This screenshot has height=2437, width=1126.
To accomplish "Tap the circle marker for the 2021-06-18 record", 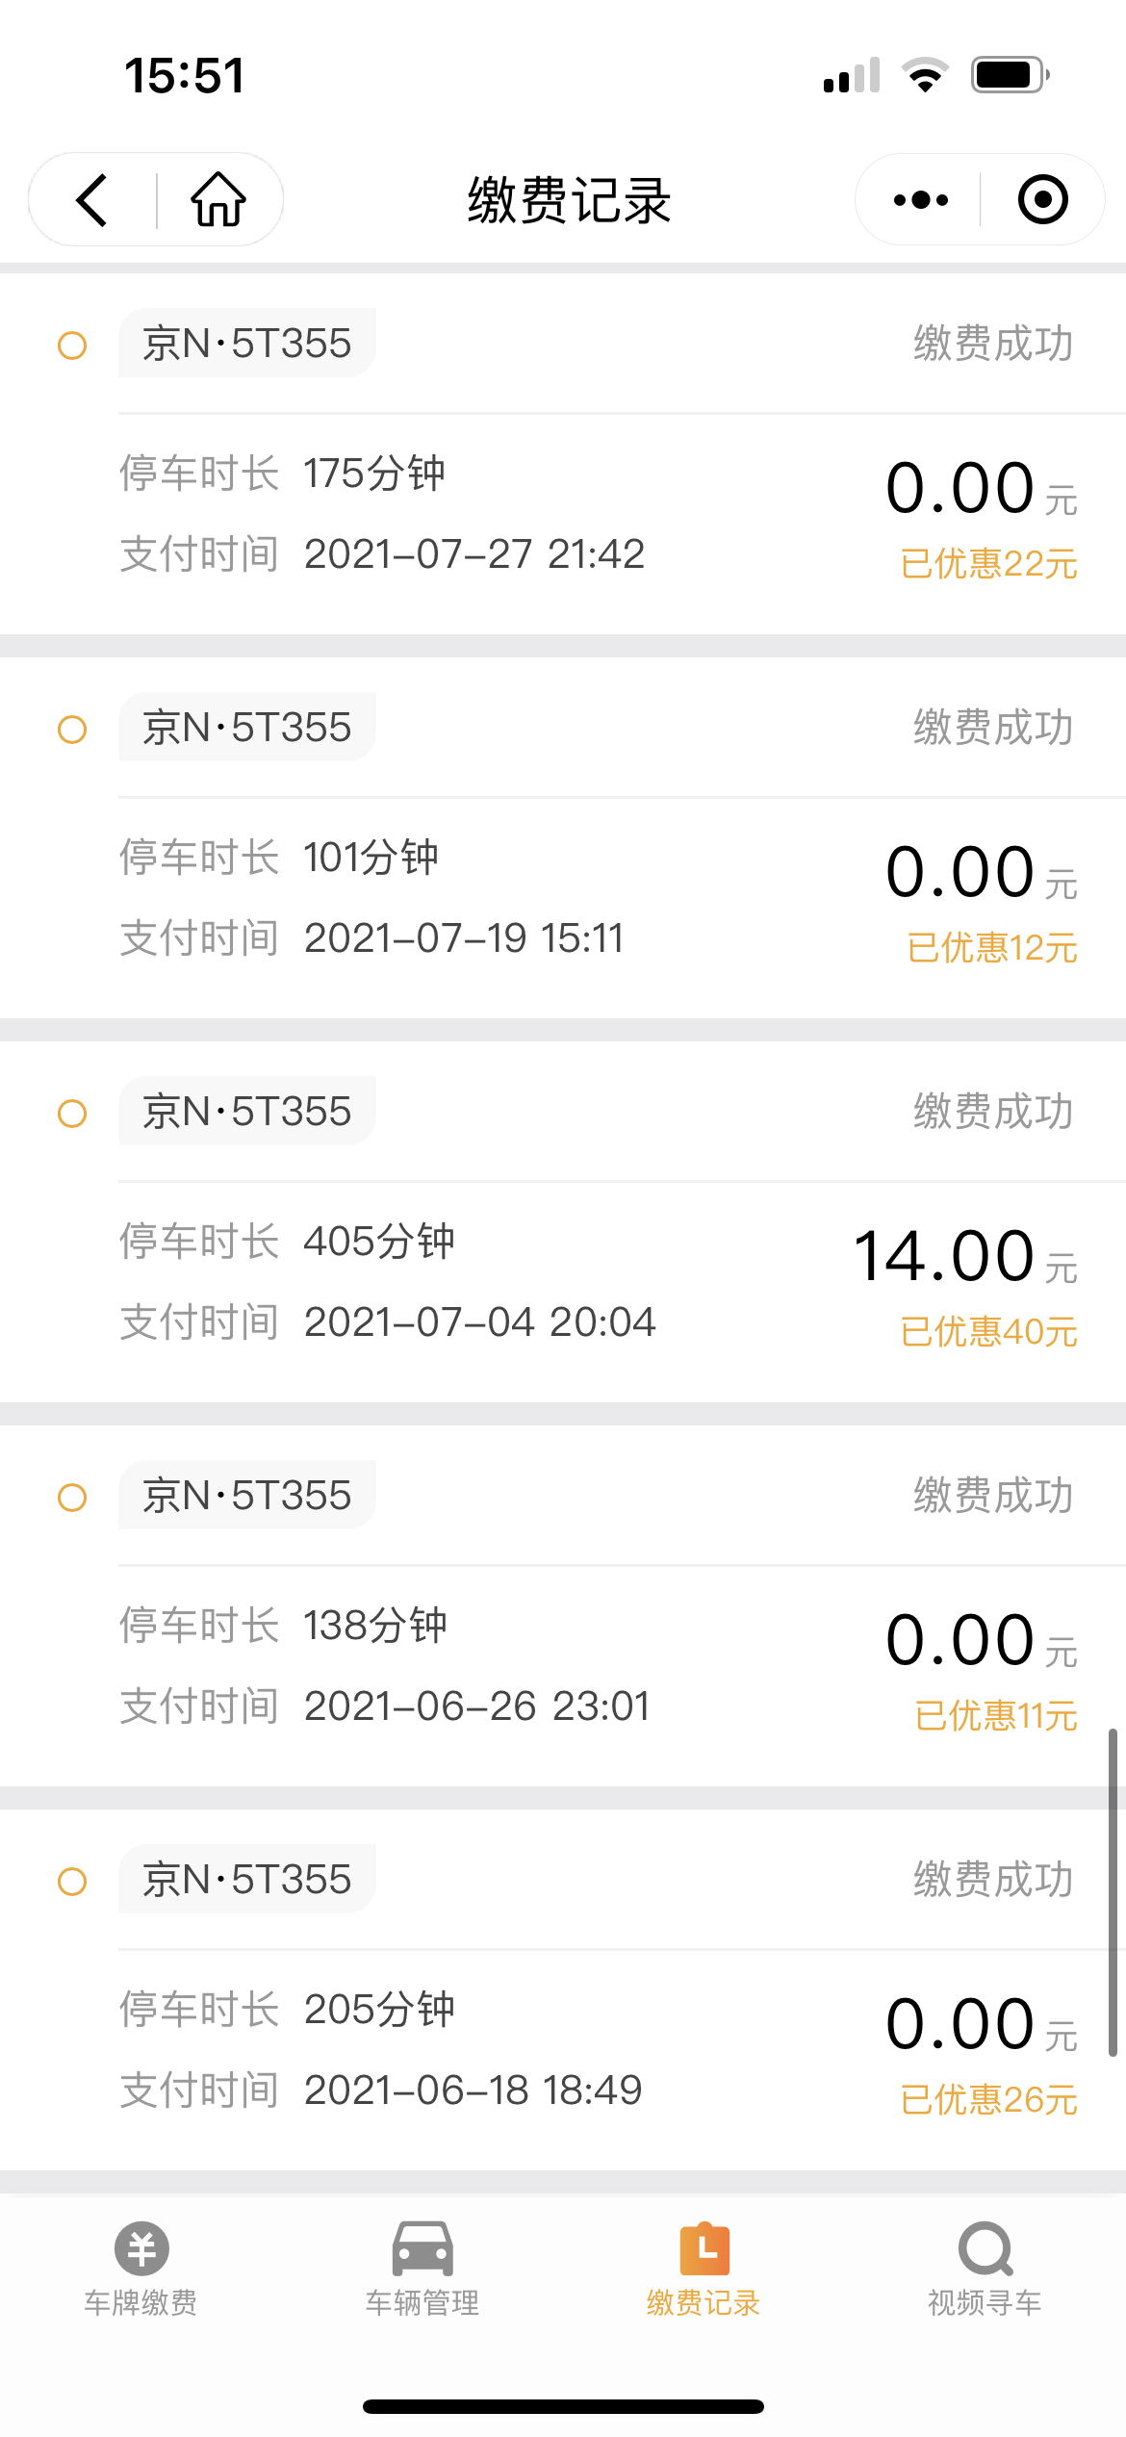I will pyautogui.click(x=72, y=1882).
